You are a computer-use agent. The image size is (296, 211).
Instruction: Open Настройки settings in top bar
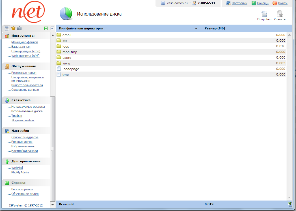click(x=239, y=3)
